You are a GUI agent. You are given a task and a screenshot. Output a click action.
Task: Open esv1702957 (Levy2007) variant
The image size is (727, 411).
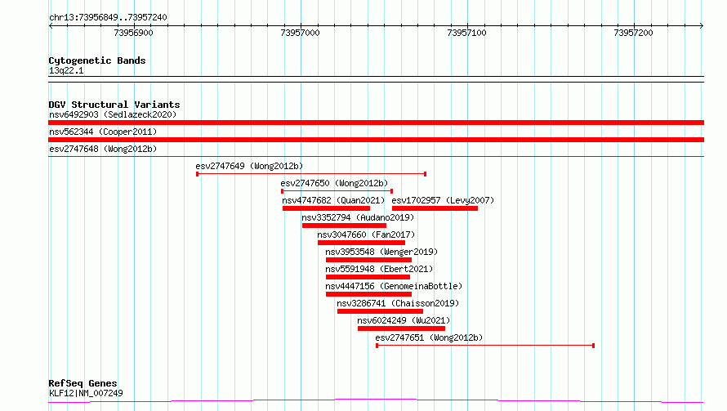(443, 200)
